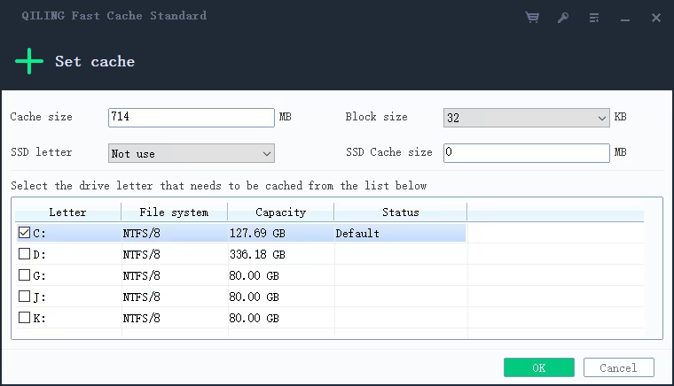674x386 pixels.
Task: Focus the Cache size input field
Action: 192,118
